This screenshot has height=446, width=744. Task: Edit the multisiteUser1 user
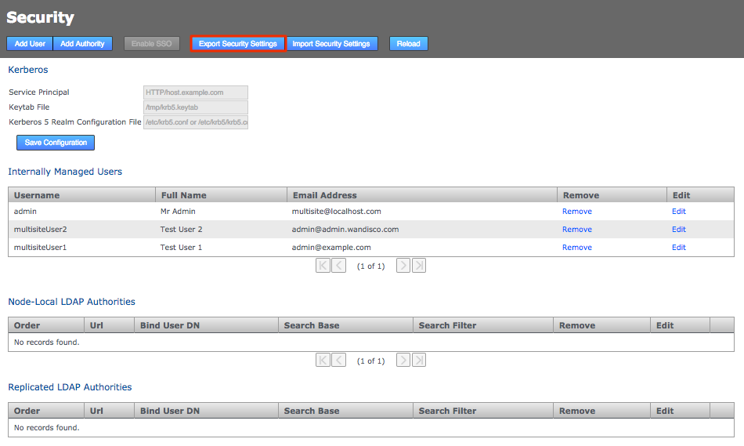coord(678,248)
